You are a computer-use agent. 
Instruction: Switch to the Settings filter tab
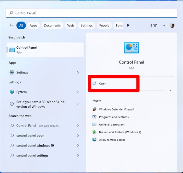tap(87, 25)
